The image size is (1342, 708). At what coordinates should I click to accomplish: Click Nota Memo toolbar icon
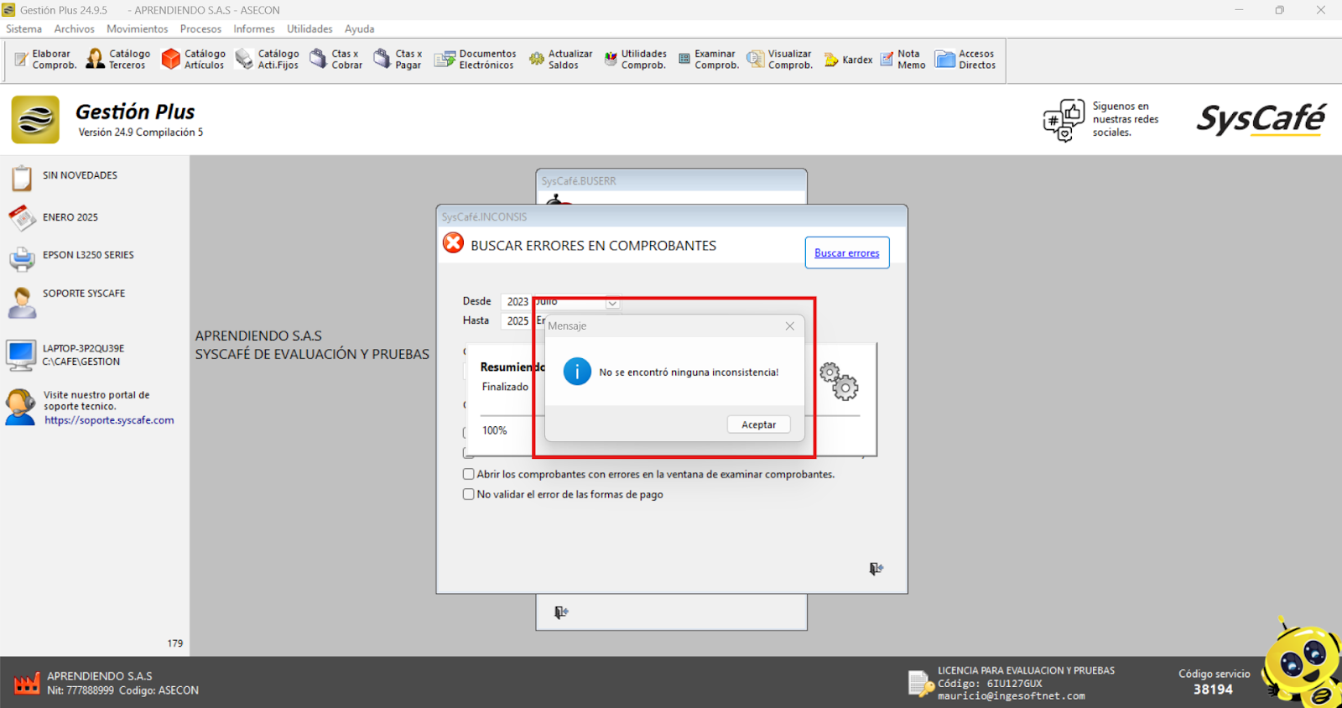pyautogui.click(x=902, y=60)
